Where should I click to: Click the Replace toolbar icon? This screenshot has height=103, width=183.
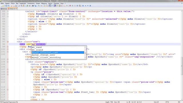(x=35, y=6)
